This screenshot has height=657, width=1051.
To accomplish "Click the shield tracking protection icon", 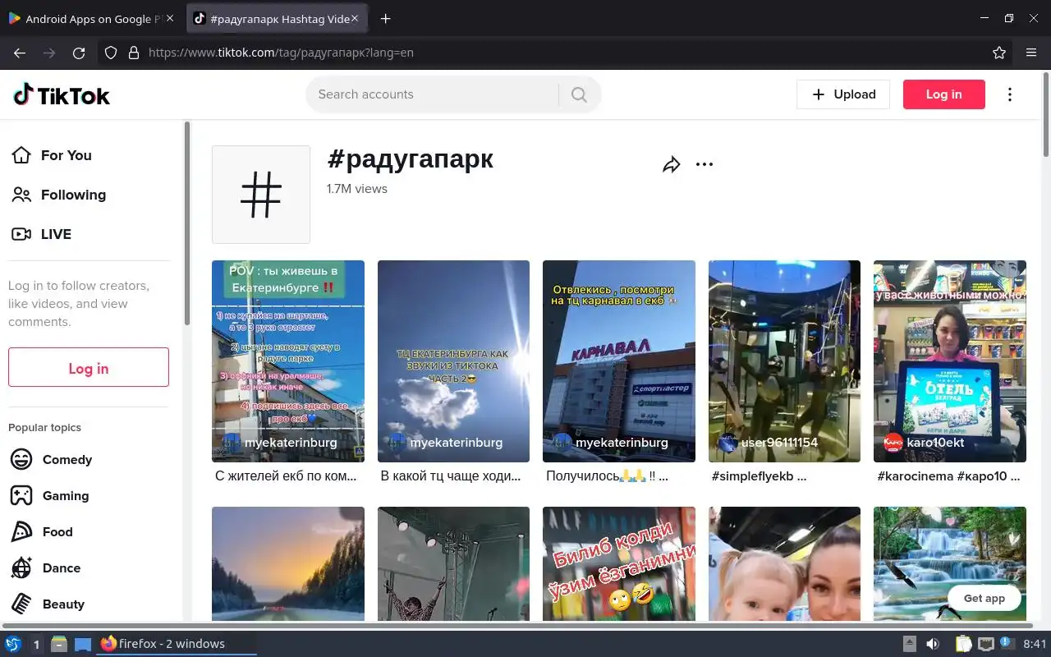I will (x=111, y=53).
